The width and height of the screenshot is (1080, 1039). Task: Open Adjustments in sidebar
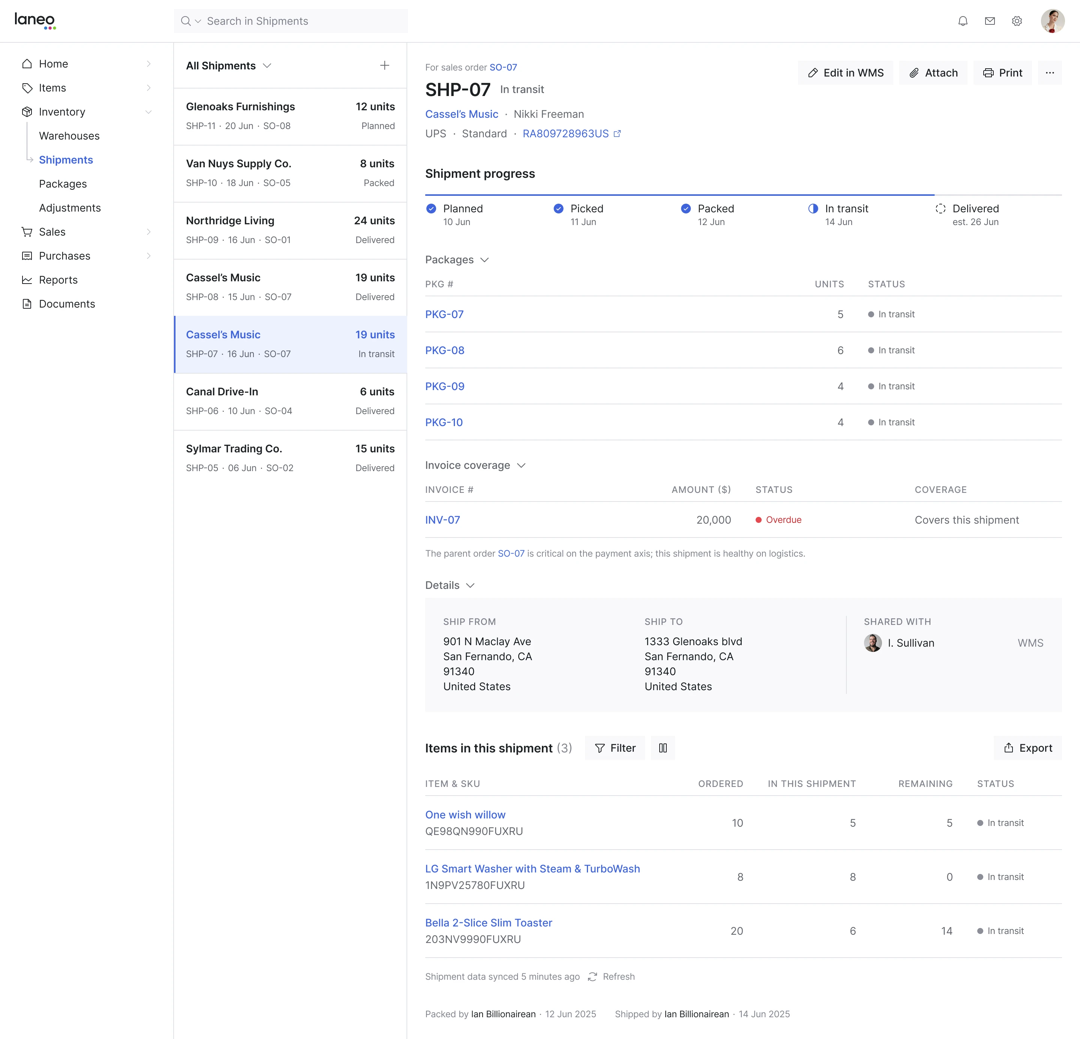pos(70,208)
